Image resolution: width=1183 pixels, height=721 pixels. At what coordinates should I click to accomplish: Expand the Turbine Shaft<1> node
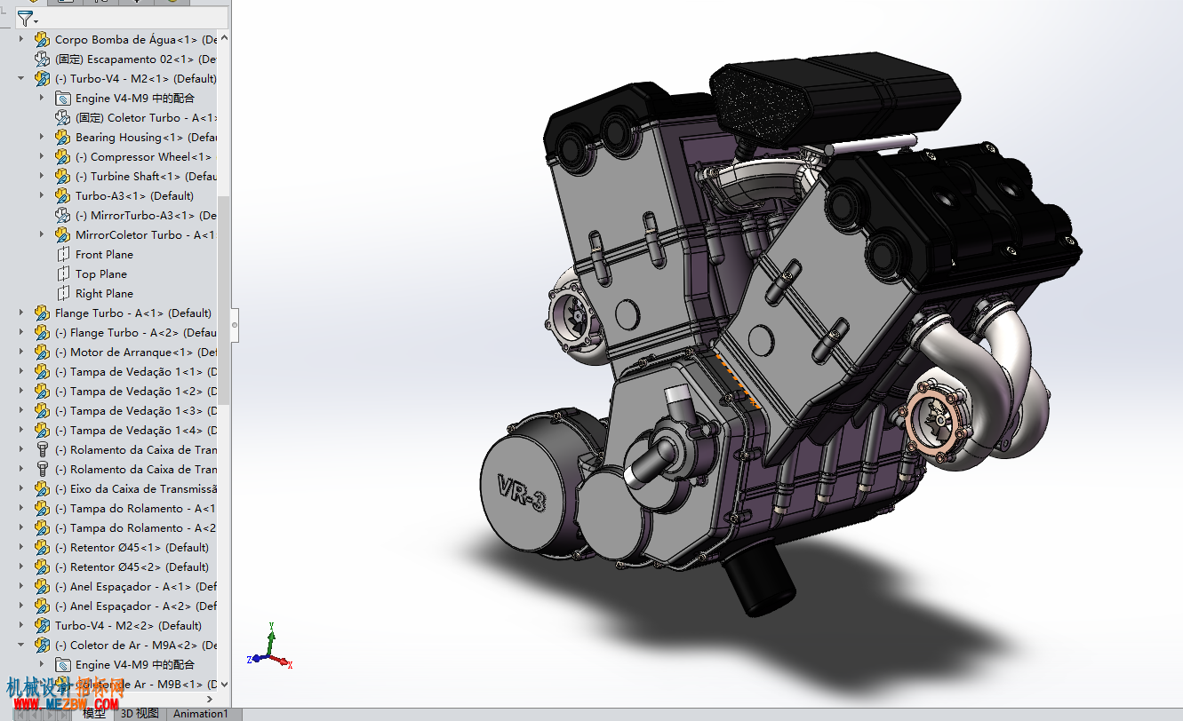point(42,176)
